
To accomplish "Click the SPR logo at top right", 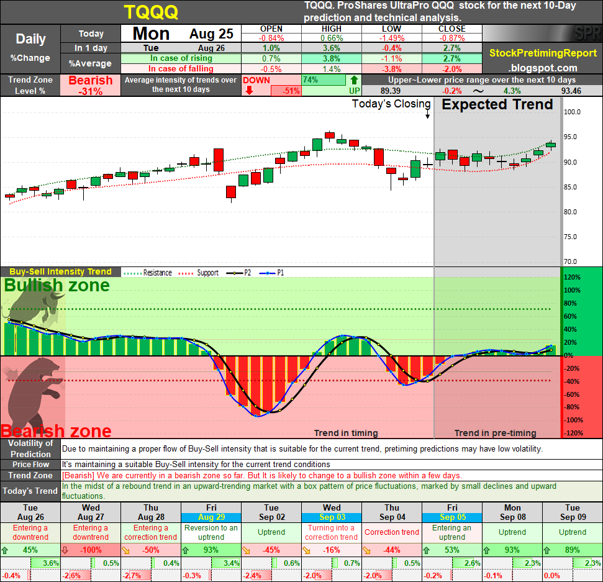I will click(x=587, y=34).
